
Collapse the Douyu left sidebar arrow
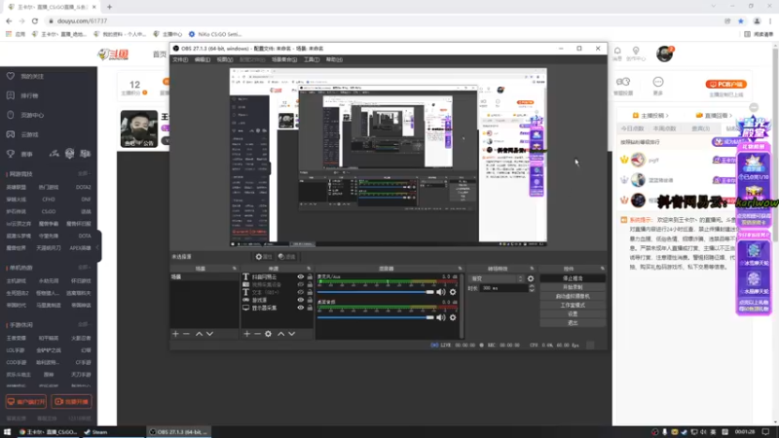98,247
